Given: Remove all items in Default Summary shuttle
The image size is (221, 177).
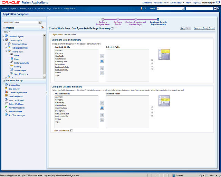Looking at the screenshot, I should point(102,73).
